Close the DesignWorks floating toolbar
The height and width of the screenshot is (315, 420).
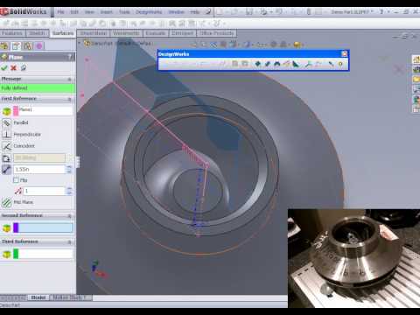[x=344, y=53]
